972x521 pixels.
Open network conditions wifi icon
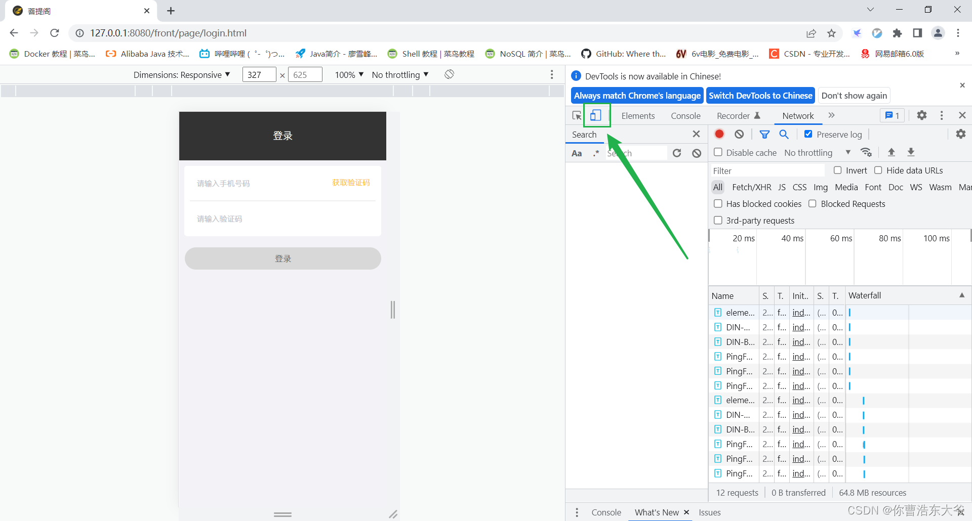(x=866, y=152)
